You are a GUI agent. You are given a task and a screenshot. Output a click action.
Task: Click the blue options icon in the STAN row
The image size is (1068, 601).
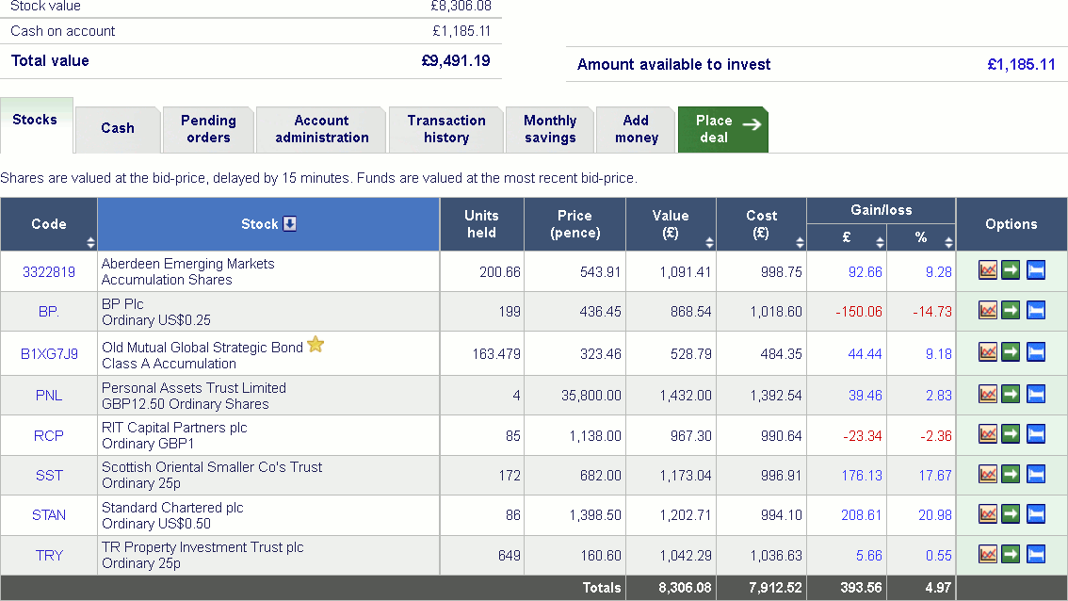click(1035, 513)
